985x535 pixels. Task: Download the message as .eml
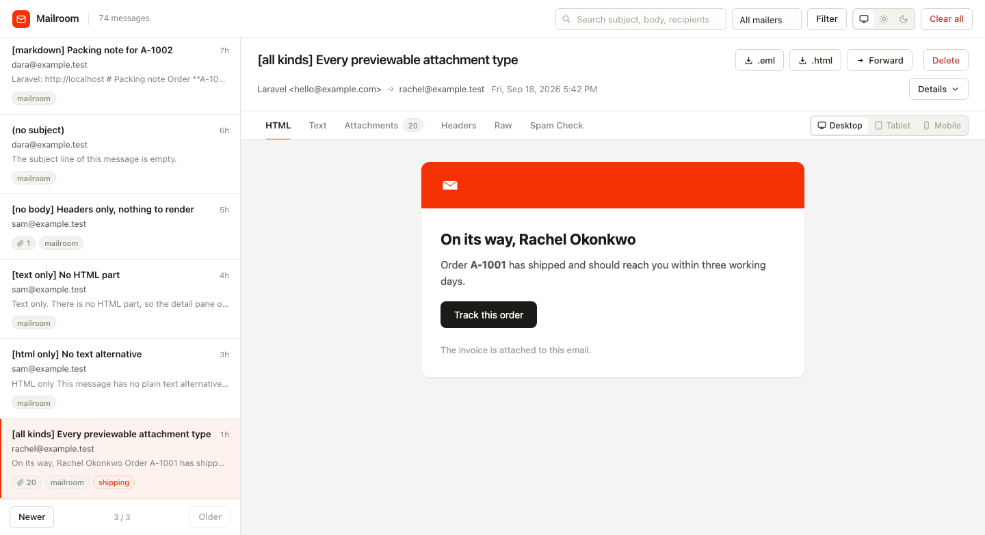click(x=759, y=60)
